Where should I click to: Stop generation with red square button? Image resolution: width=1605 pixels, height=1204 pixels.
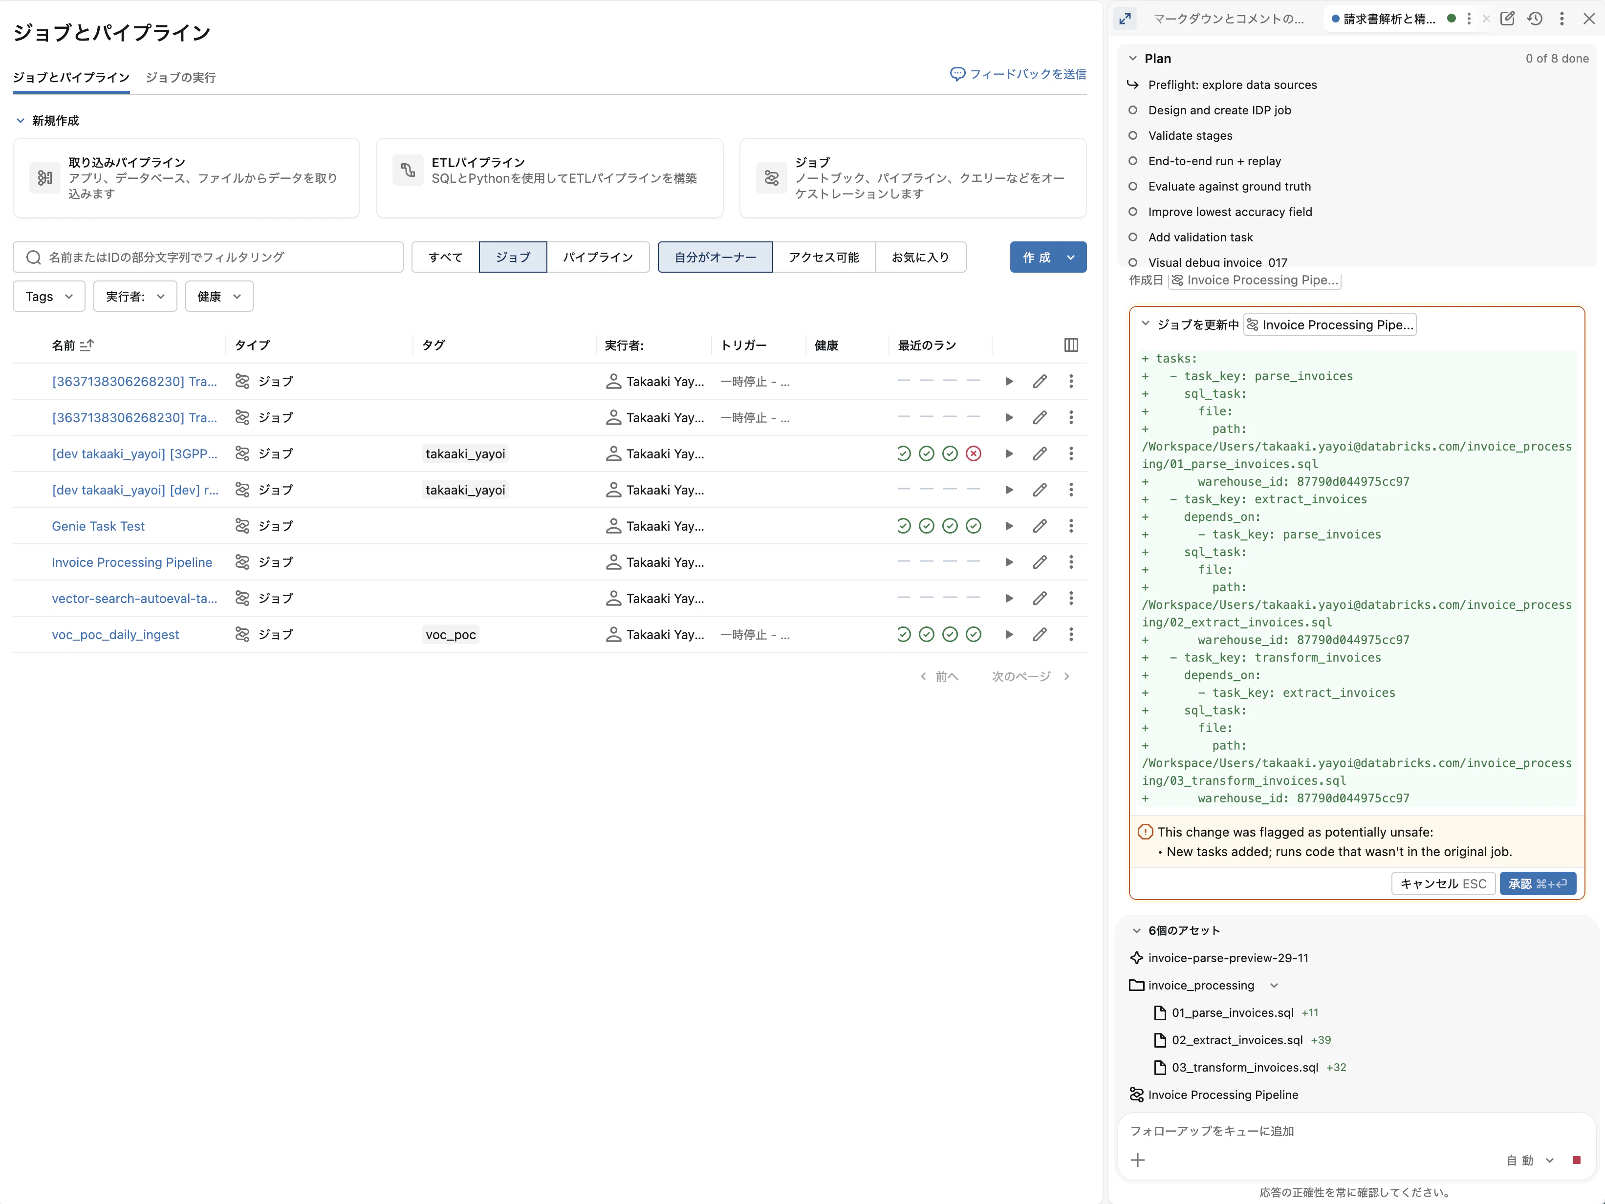[1576, 1161]
